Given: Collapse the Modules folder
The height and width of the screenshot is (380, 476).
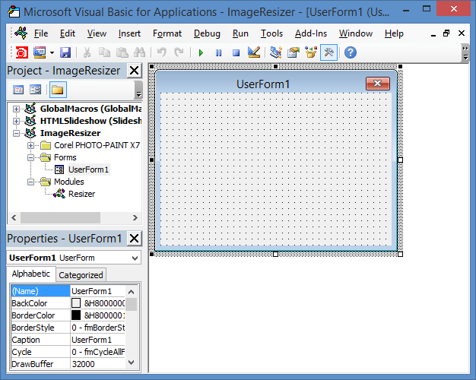Looking at the screenshot, I should 30,182.
